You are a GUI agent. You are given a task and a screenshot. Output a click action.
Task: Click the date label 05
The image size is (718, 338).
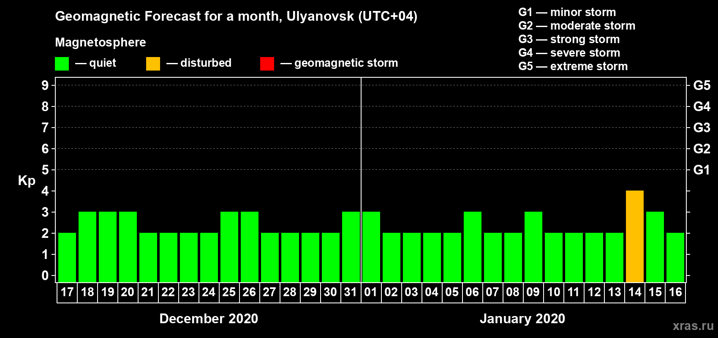pyautogui.click(x=452, y=292)
